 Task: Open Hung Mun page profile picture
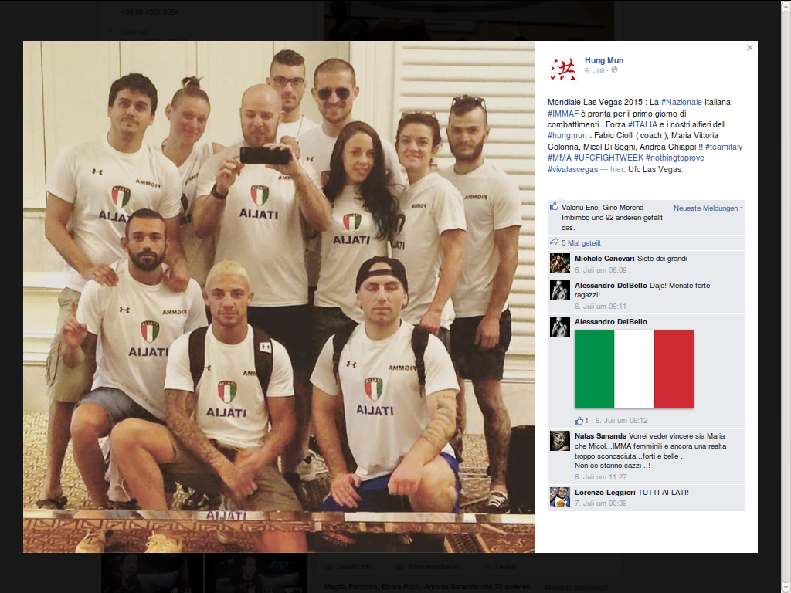coord(562,69)
